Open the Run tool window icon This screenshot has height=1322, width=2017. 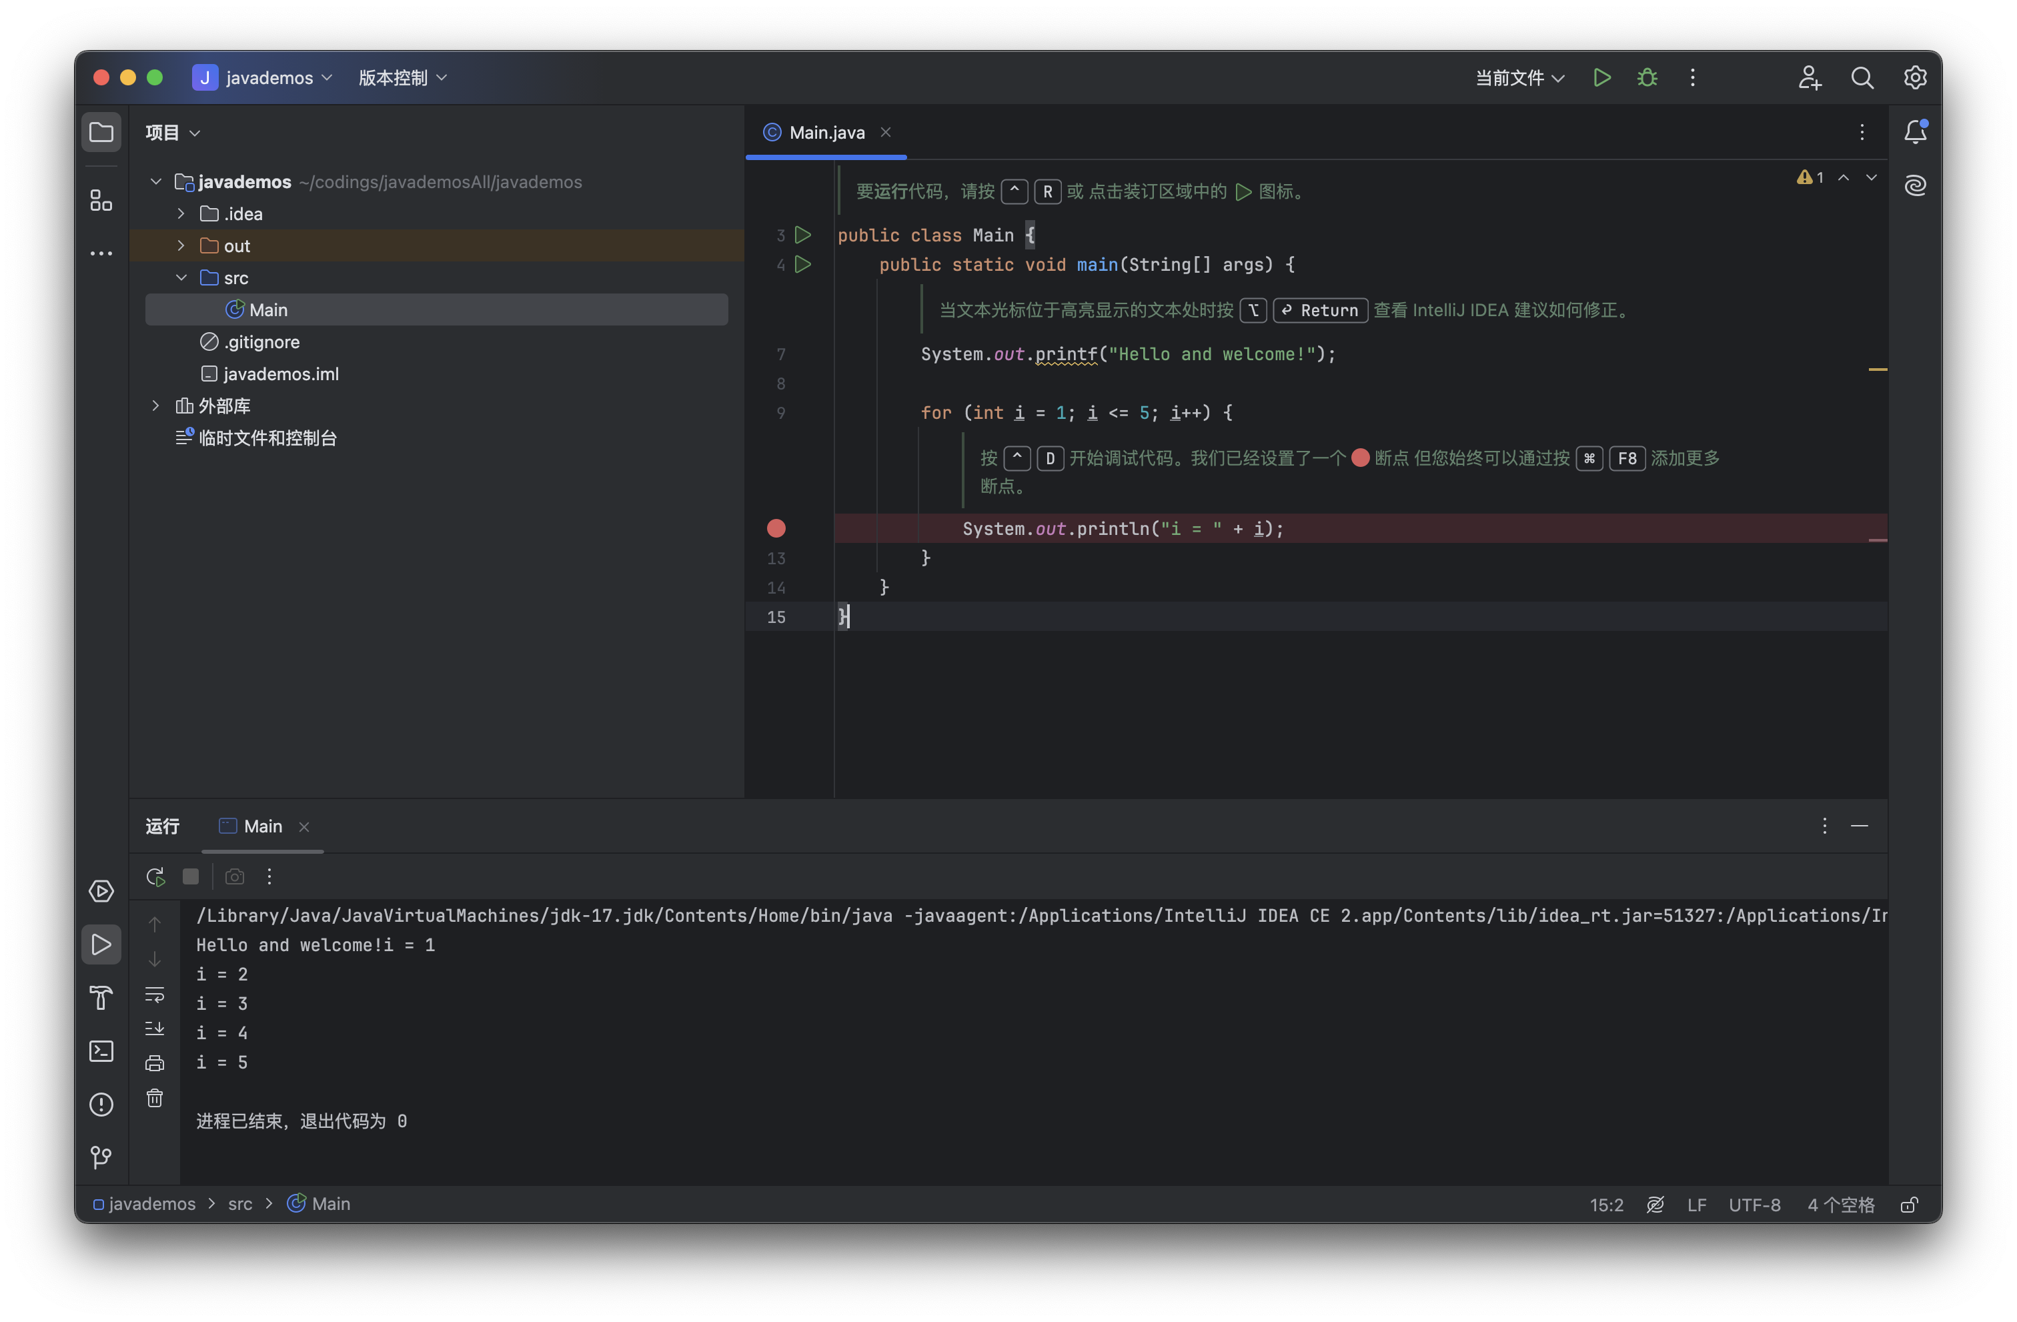click(x=101, y=944)
